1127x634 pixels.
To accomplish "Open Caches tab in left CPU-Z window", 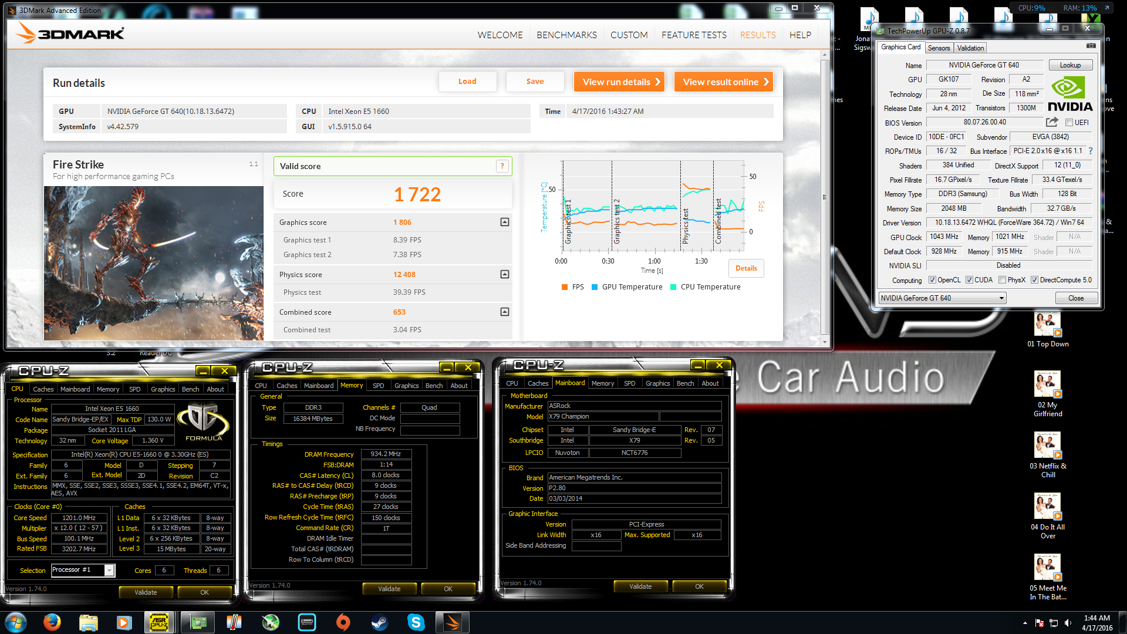I will (x=43, y=389).
